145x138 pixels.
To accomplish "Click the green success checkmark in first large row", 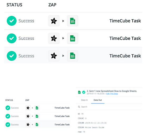I will coord(12,21).
